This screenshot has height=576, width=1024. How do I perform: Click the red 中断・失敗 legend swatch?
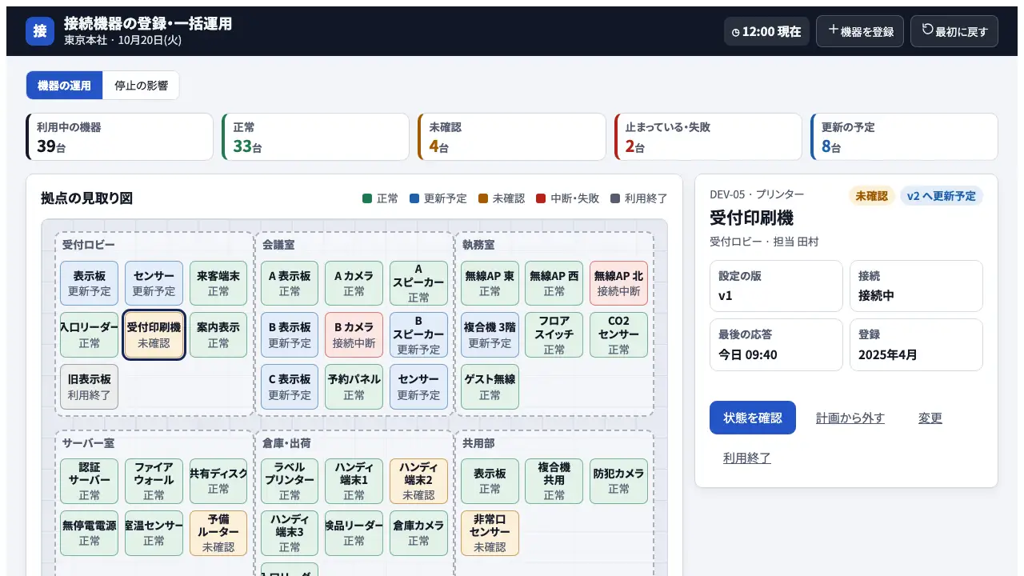point(541,198)
